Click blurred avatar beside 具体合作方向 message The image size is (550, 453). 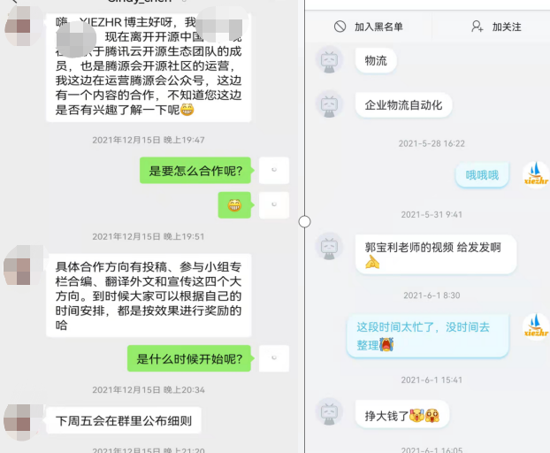pos(22,265)
